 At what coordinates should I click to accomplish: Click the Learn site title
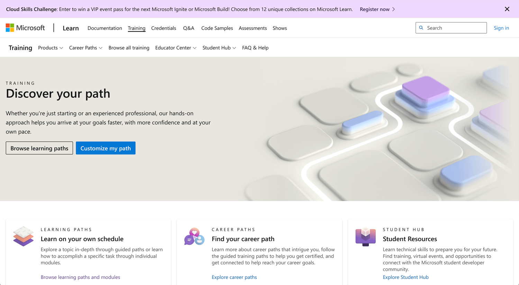(71, 28)
